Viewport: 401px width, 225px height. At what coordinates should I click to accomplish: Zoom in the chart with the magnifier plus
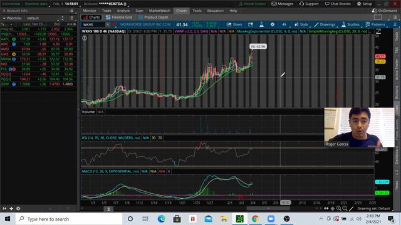click(339, 208)
